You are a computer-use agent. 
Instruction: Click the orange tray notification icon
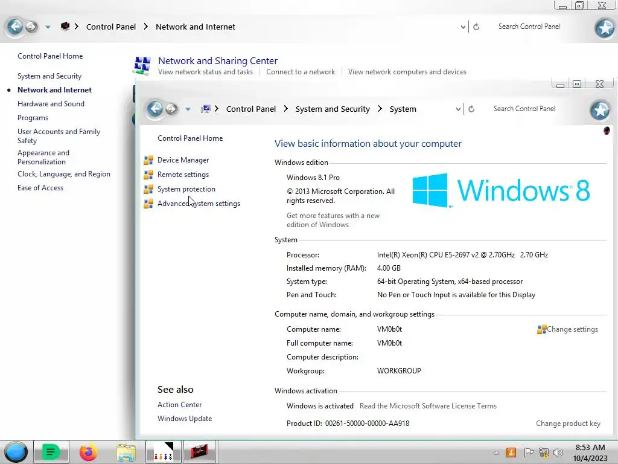coord(511,452)
